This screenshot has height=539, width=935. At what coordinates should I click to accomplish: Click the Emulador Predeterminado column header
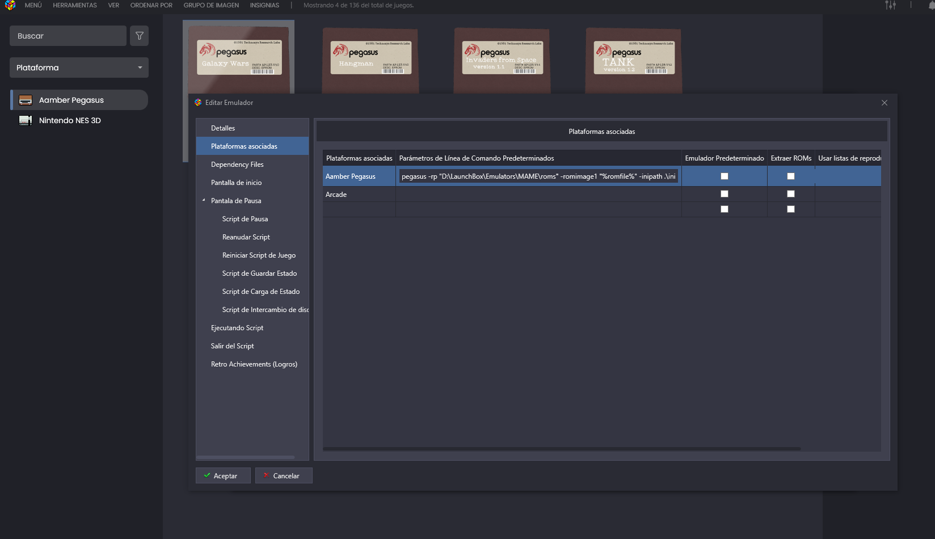tap(725, 158)
